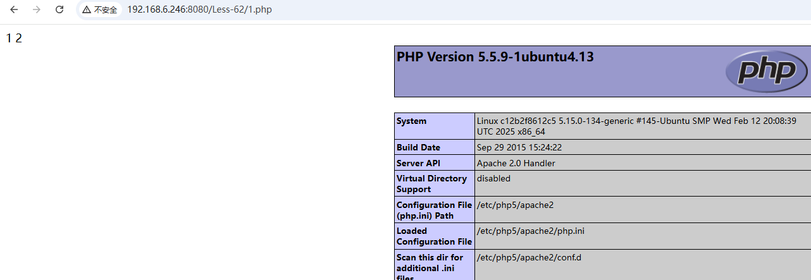Click the PHP logo image
The image size is (811, 280).
click(x=766, y=71)
